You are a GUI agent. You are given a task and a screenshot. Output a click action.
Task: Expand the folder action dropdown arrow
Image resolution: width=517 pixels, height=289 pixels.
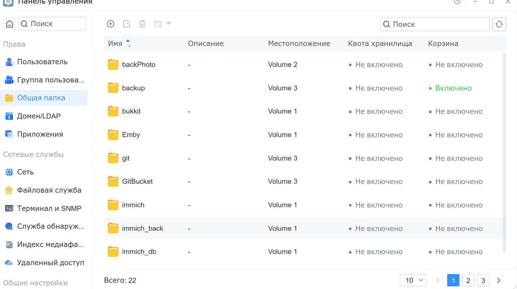[169, 24]
